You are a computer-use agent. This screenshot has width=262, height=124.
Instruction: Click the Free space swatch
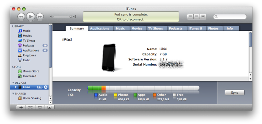(174, 95)
